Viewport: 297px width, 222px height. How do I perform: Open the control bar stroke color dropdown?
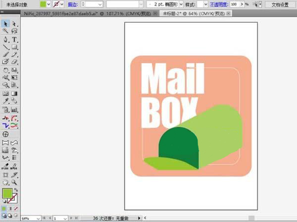click(x=62, y=4)
